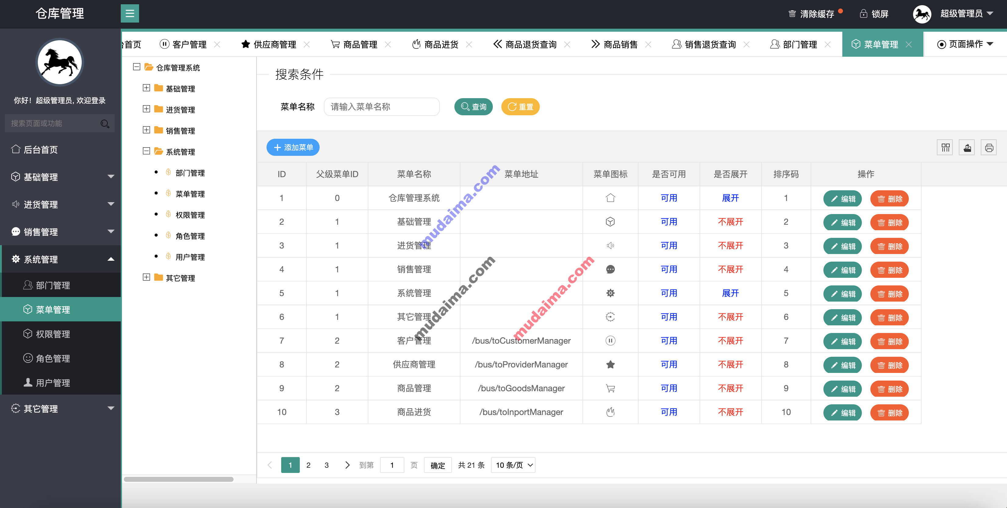1007x508 pixels.
Task: Focus the 菜单名称 input field
Action: [x=382, y=107]
